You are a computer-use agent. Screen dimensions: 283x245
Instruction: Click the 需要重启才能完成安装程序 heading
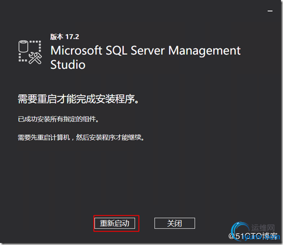(x=78, y=99)
